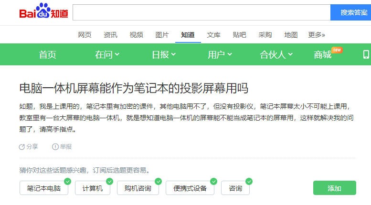Open the 更多» search categories menu
This screenshot has width=371, height=205.
coord(317,35)
